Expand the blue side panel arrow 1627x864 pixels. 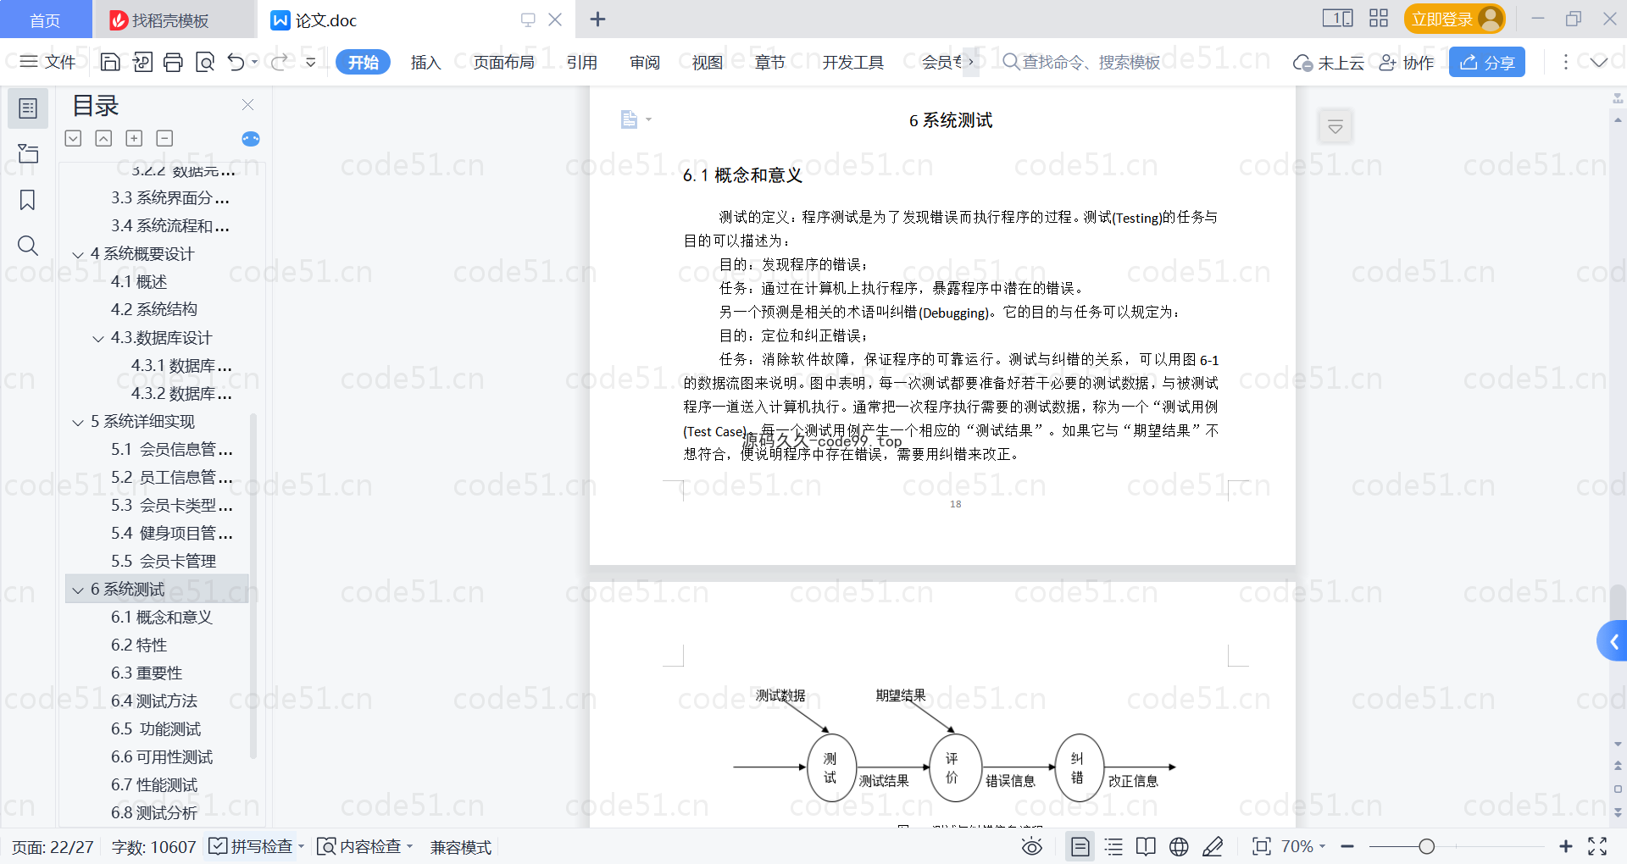1613,641
